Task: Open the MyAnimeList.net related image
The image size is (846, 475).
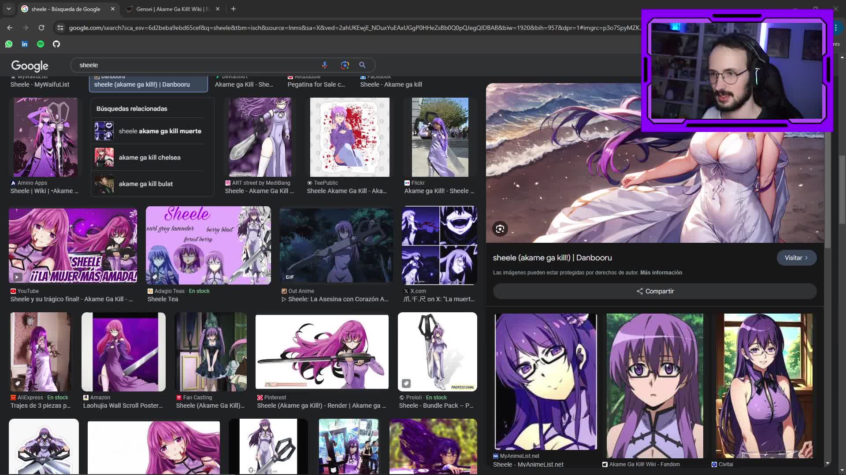Action: coord(546,382)
